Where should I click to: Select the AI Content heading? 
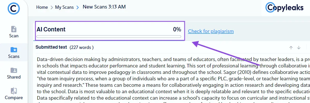[x=51, y=29]
